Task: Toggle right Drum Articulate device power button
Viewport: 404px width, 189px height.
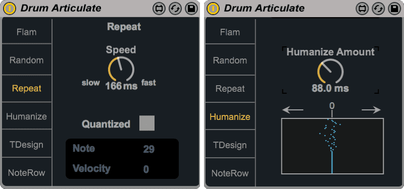Action: click(213, 9)
